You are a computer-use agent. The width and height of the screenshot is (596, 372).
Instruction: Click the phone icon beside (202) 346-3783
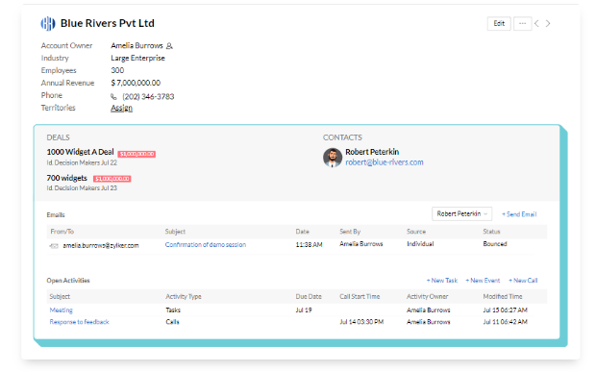(x=113, y=96)
